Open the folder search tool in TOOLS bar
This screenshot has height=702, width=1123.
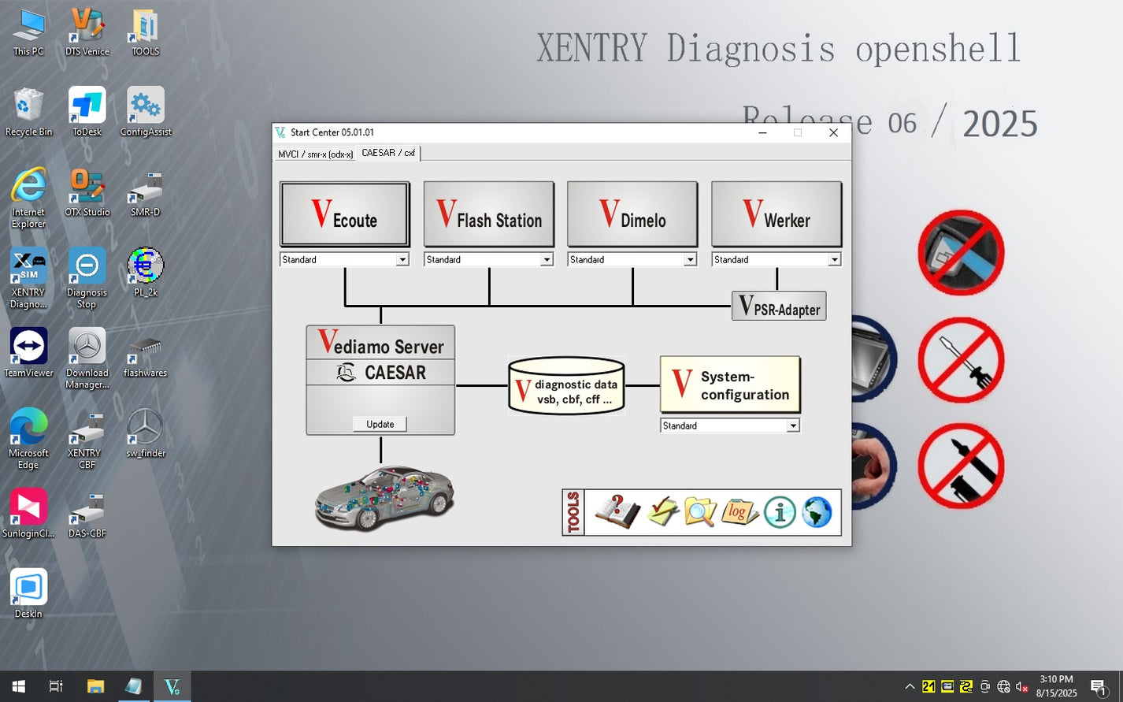pos(701,512)
